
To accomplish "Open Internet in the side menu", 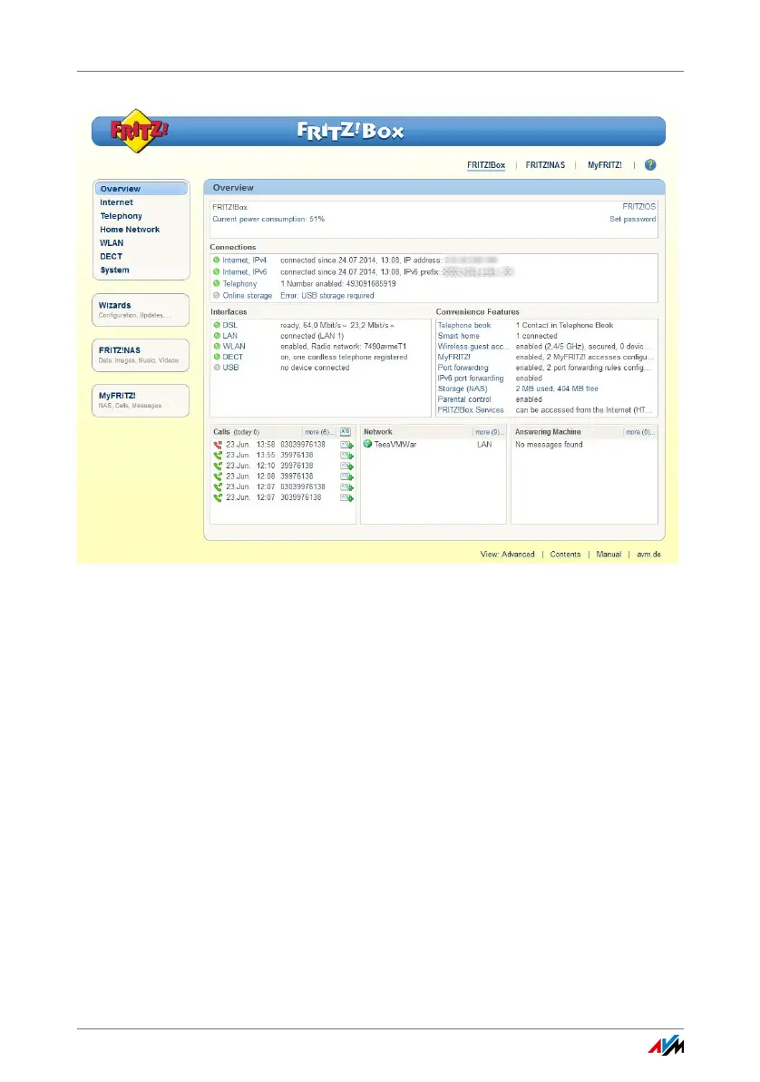I will click(x=117, y=202).
